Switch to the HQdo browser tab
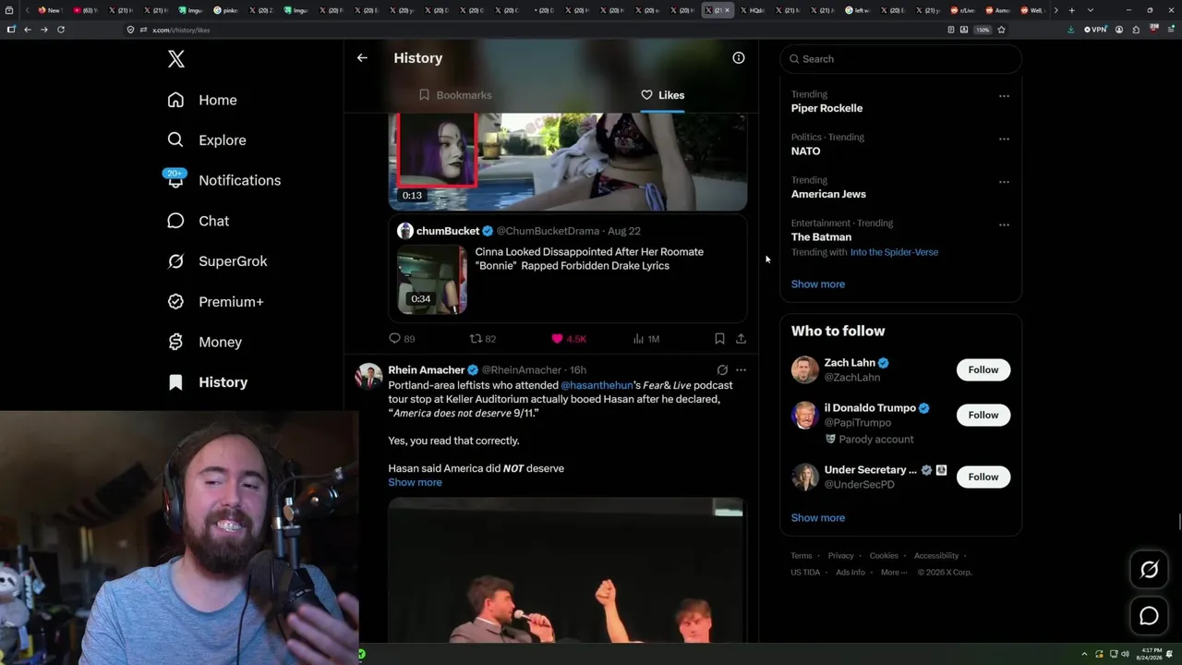The image size is (1182, 665). (x=752, y=10)
